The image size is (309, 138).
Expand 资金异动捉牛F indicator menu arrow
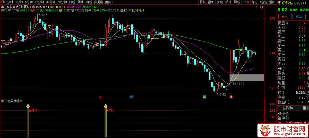[2, 101]
